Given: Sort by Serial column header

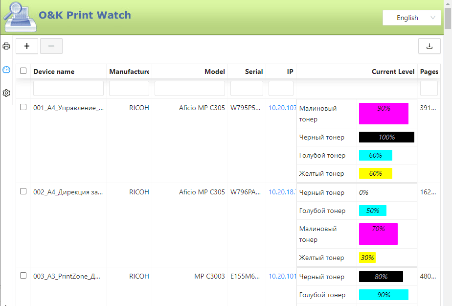Looking at the screenshot, I should pos(254,71).
